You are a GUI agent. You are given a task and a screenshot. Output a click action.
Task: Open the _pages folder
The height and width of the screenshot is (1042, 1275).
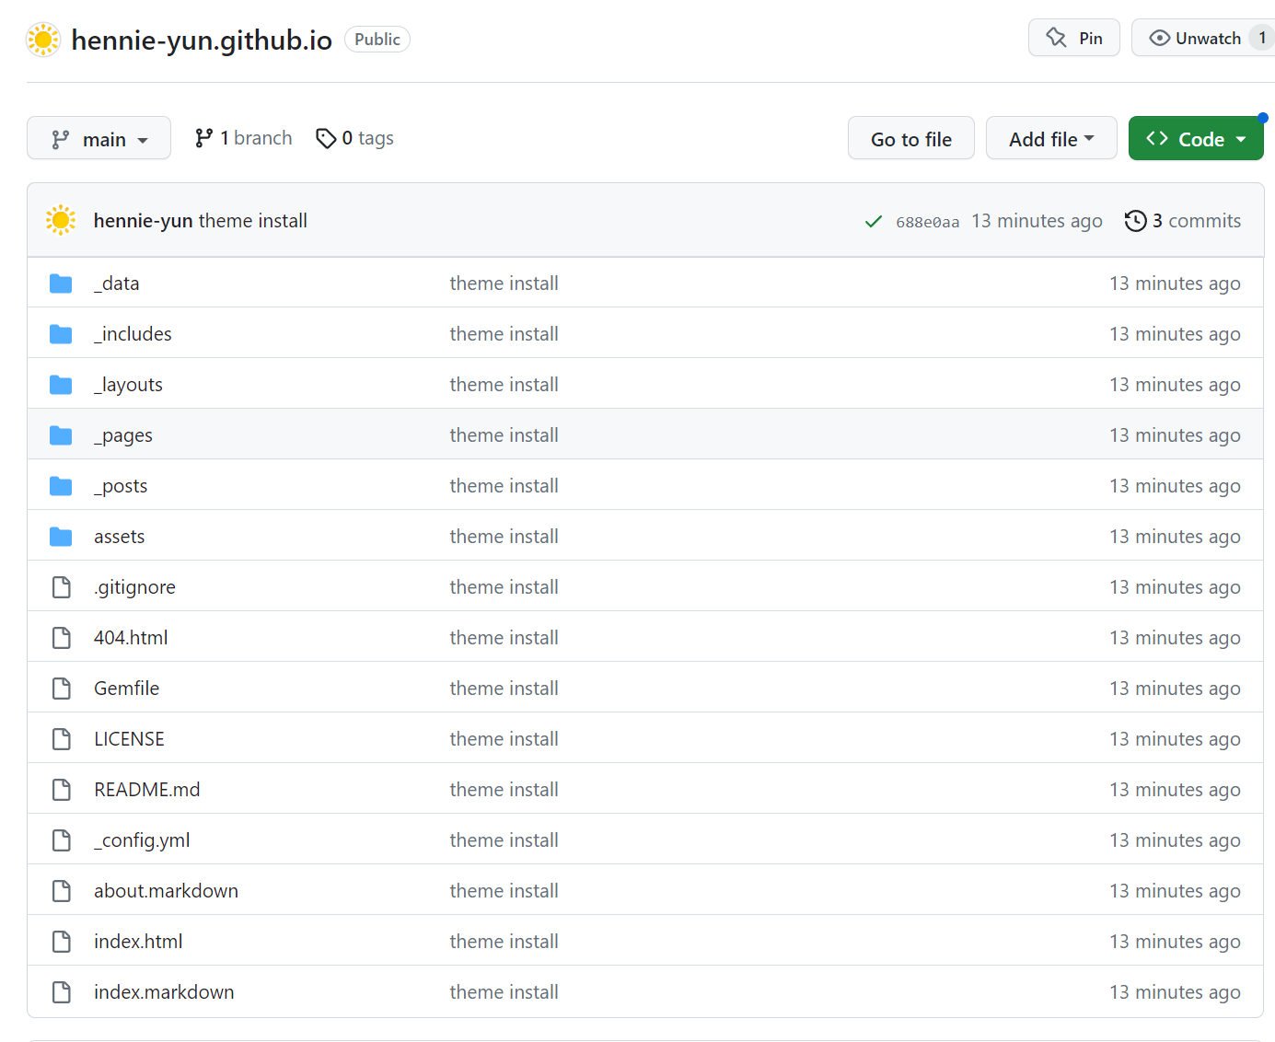pyautogui.click(x=123, y=435)
